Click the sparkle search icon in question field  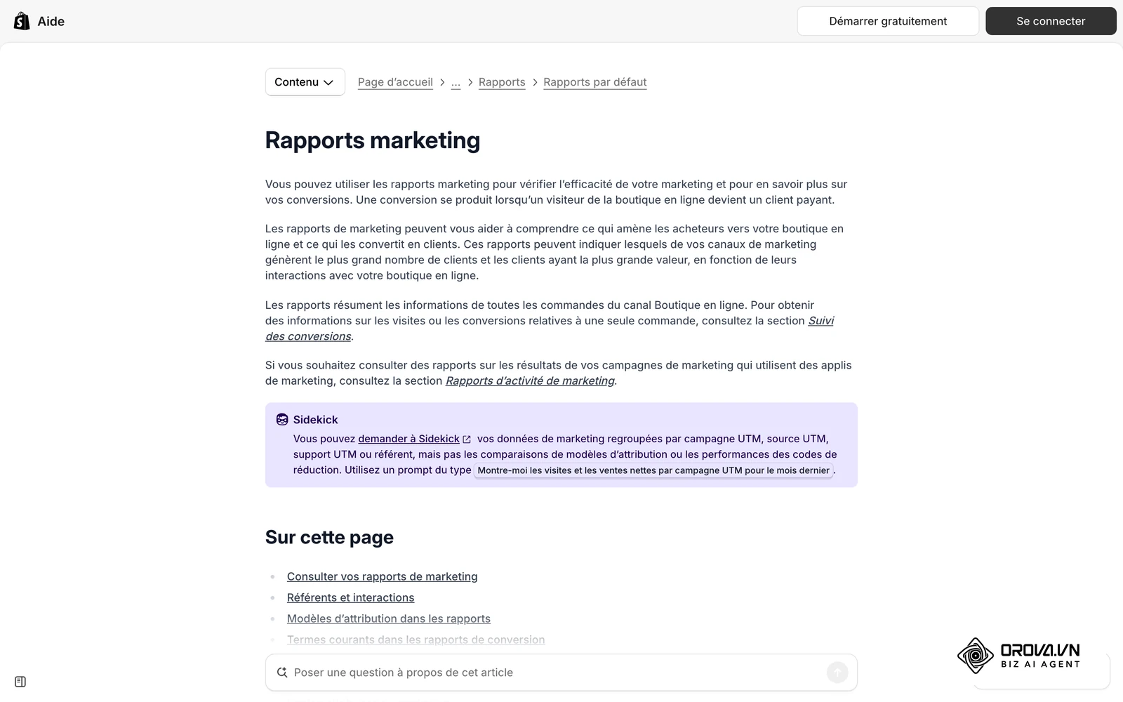(x=282, y=673)
